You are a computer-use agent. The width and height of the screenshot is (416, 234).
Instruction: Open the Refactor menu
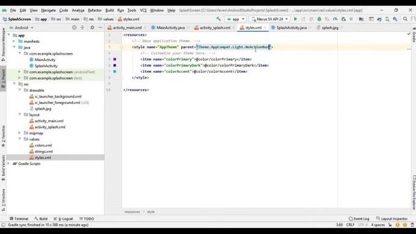coord(95,10)
